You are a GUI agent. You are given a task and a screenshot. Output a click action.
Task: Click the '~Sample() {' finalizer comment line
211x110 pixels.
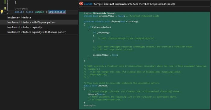tap(92, 69)
